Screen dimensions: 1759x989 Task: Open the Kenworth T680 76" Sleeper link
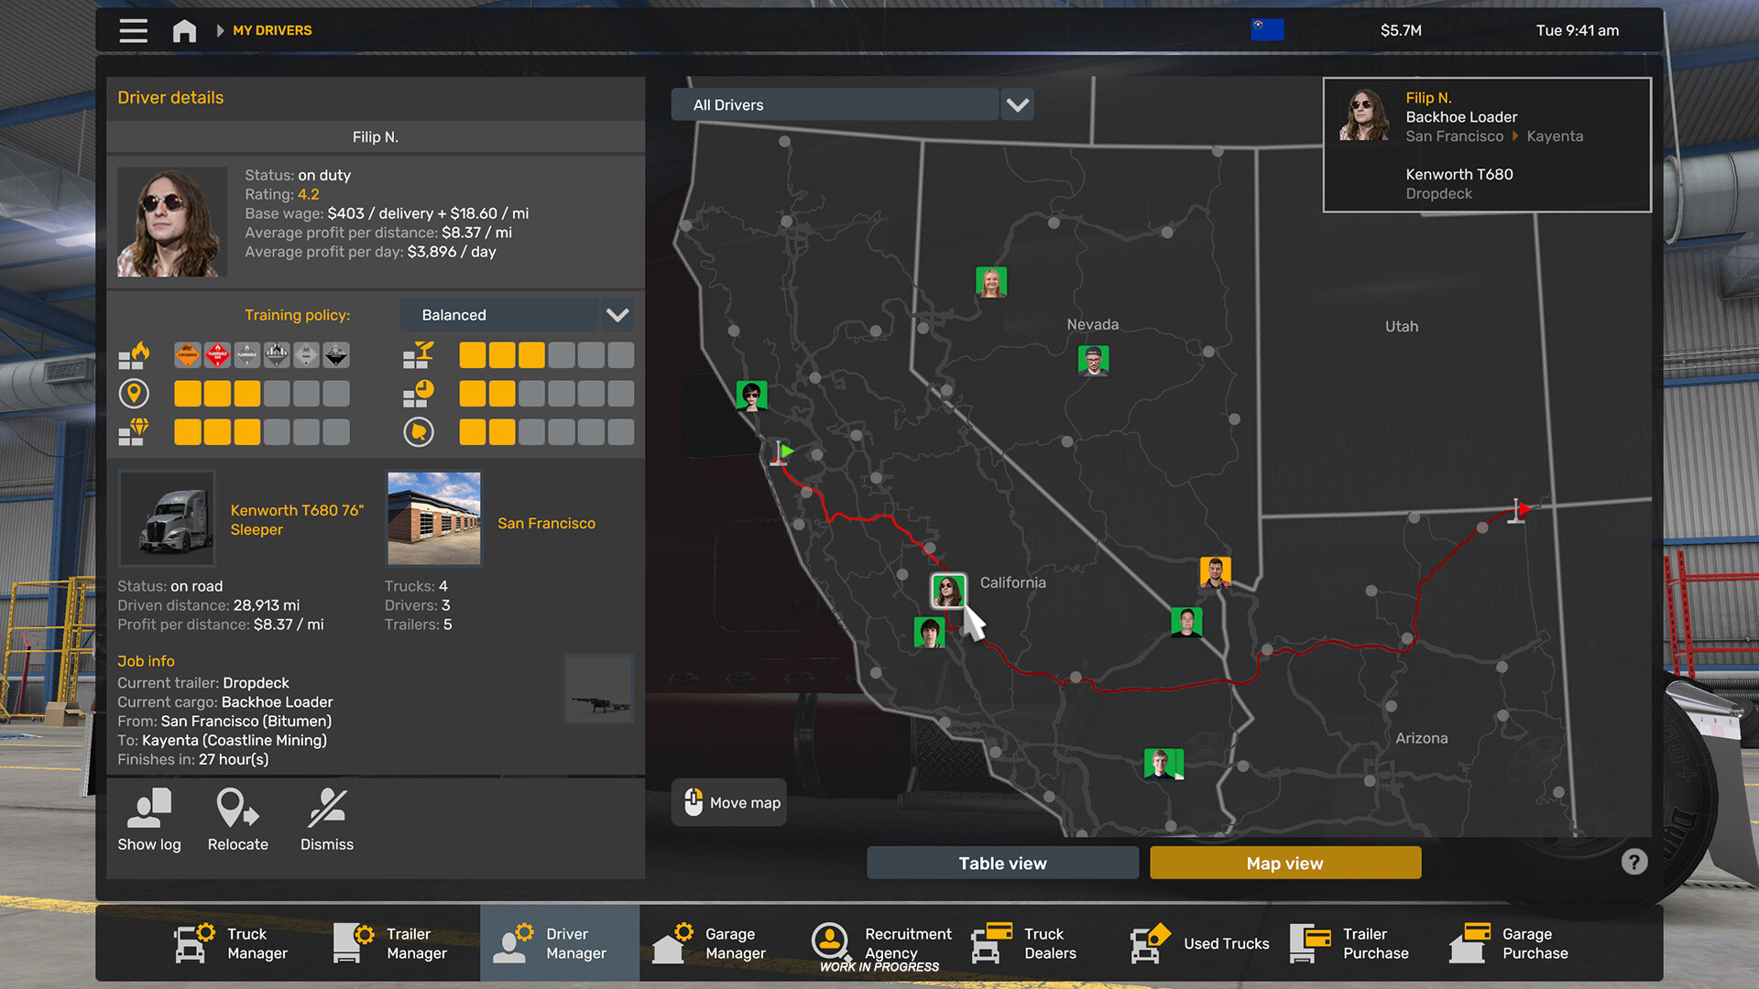click(297, 520)
